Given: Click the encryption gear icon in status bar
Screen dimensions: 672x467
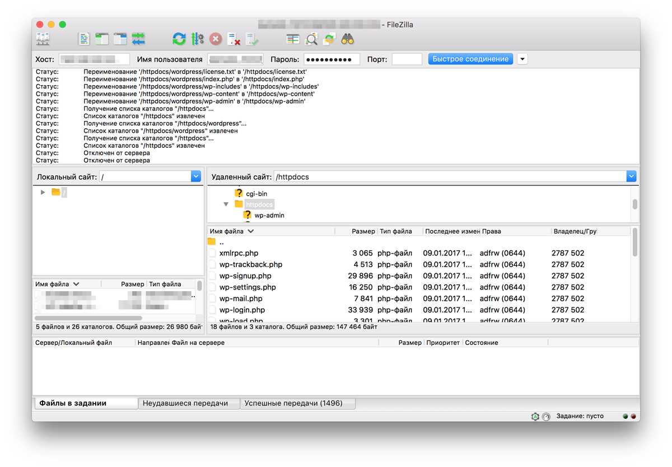Looking at the screenshot, I should [x=535, y=417].
